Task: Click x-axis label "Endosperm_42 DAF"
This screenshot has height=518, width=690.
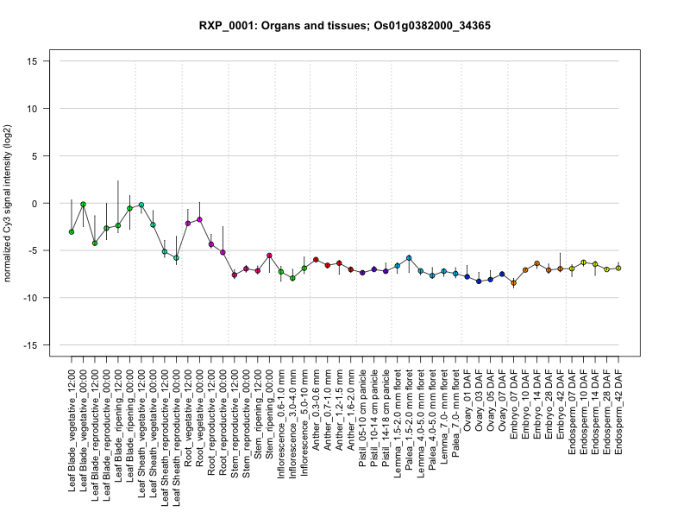Action: 618,413
